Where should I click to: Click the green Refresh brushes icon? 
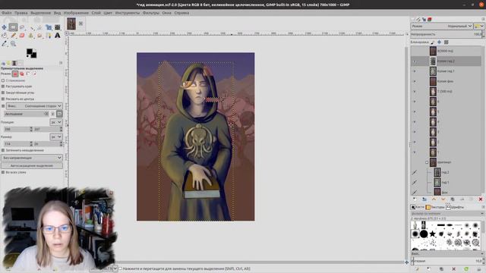coord(466,269)
